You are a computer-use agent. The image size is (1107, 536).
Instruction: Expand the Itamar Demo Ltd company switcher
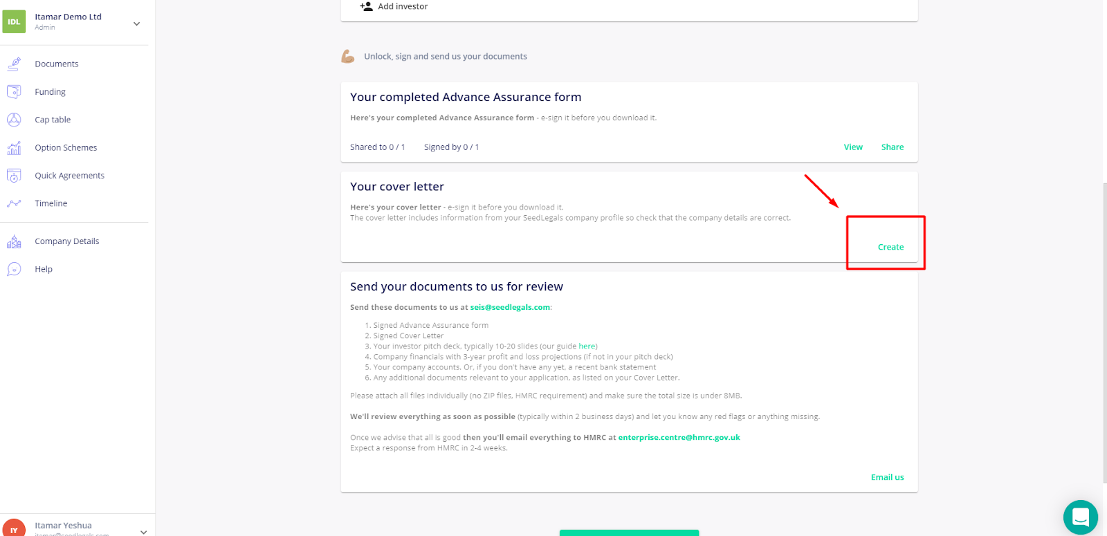tap(137, 24)
